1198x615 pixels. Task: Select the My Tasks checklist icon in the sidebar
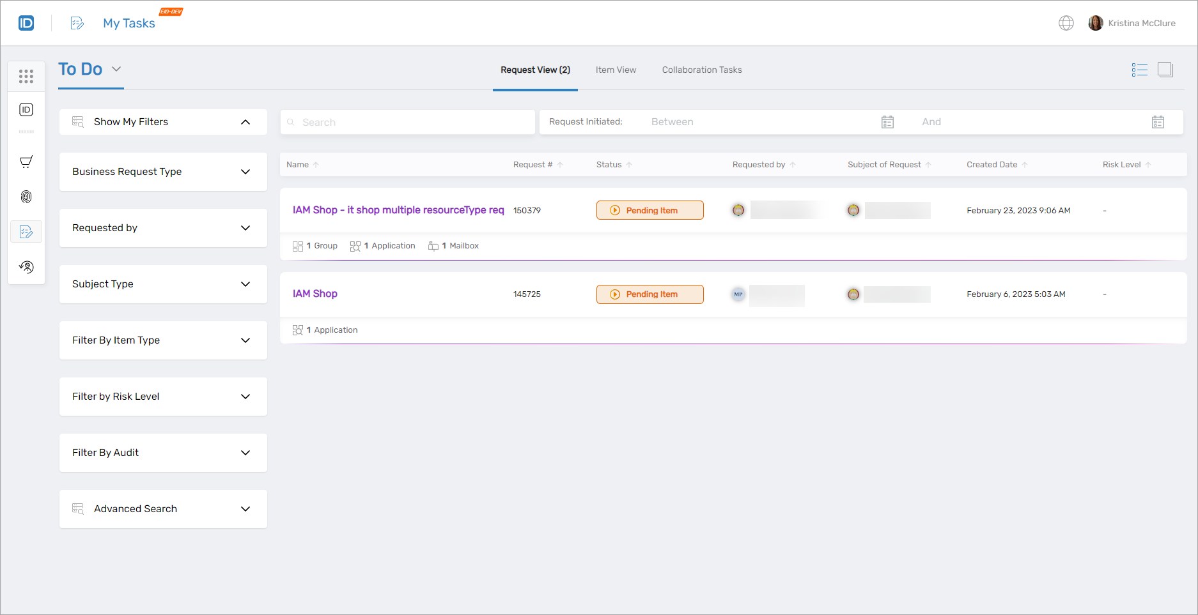(x=26, y=232)
